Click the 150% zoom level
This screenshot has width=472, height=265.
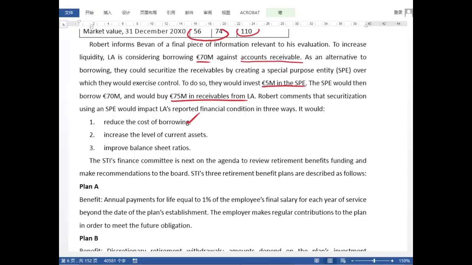pos(404,261)
